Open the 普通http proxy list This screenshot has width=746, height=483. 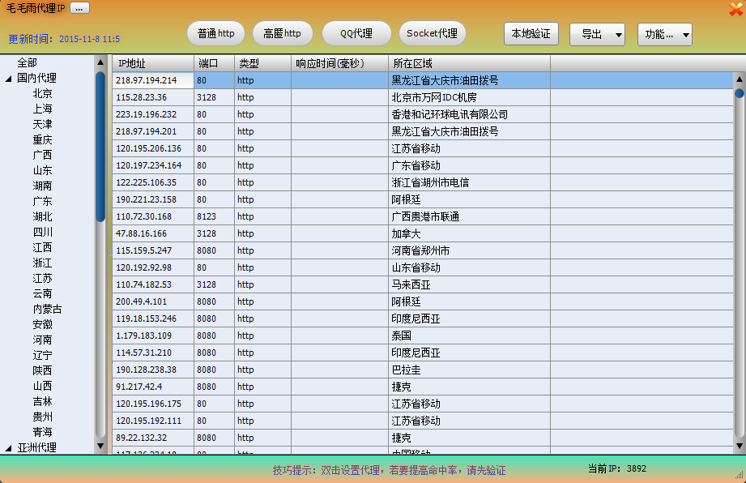[215, 33]
